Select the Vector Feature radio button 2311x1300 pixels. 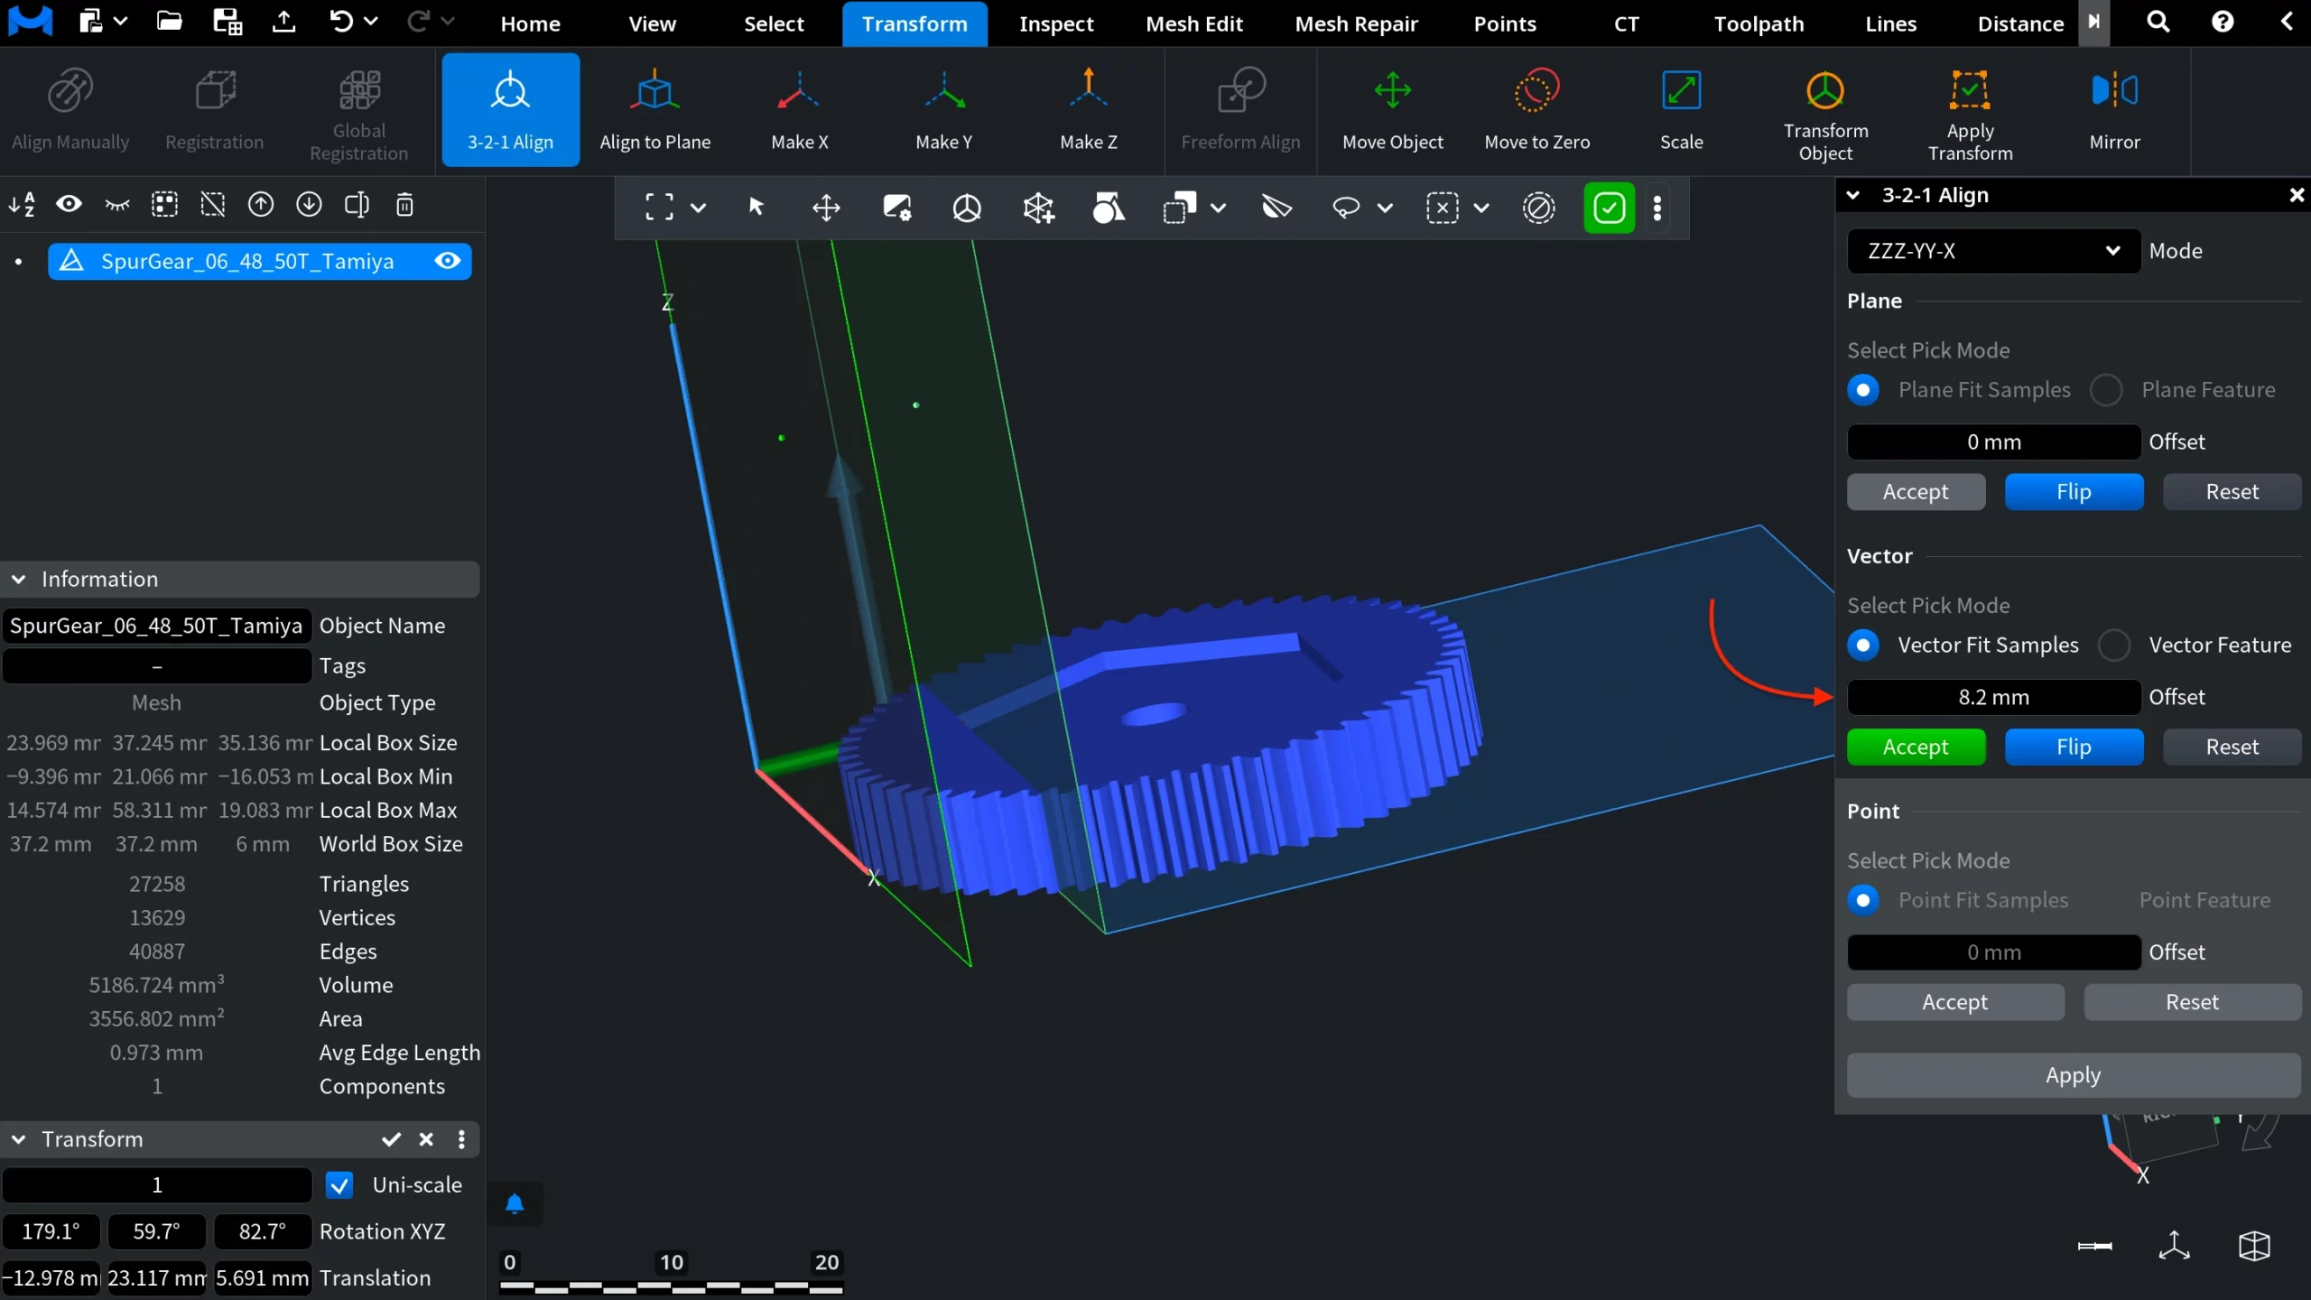[2114, 645]
